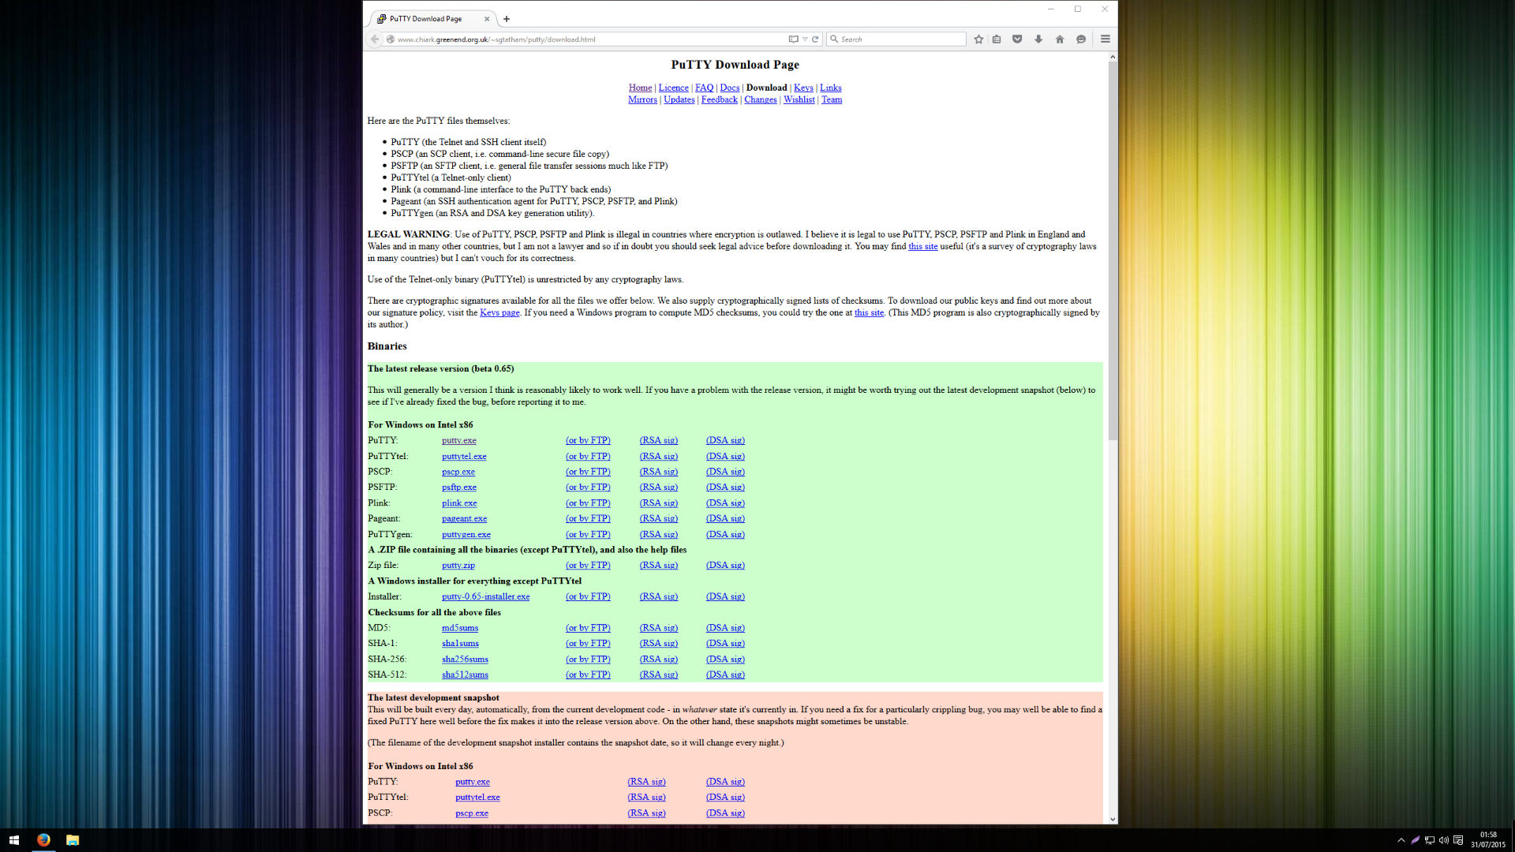1515x852 pixels.
Task: Close the PuTTY Download Page tab
Action: 487,19
